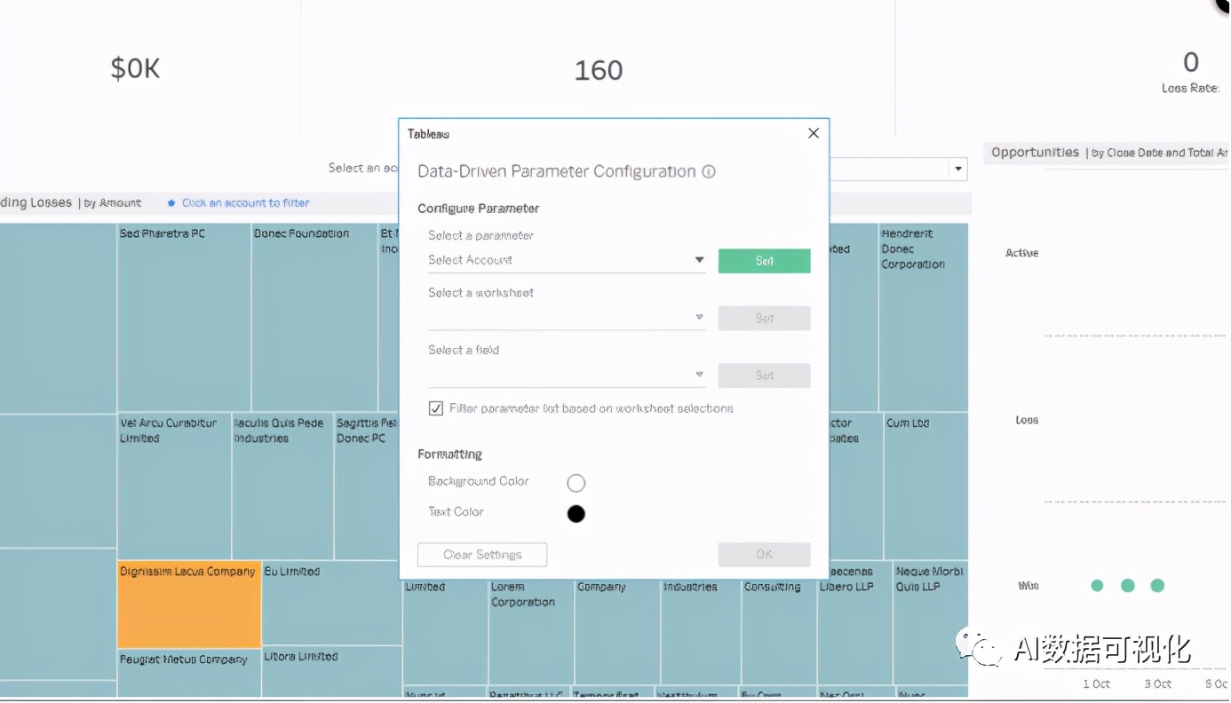
Task: Click the leftmost green dot in the Won row
Action: (1097, 586)
